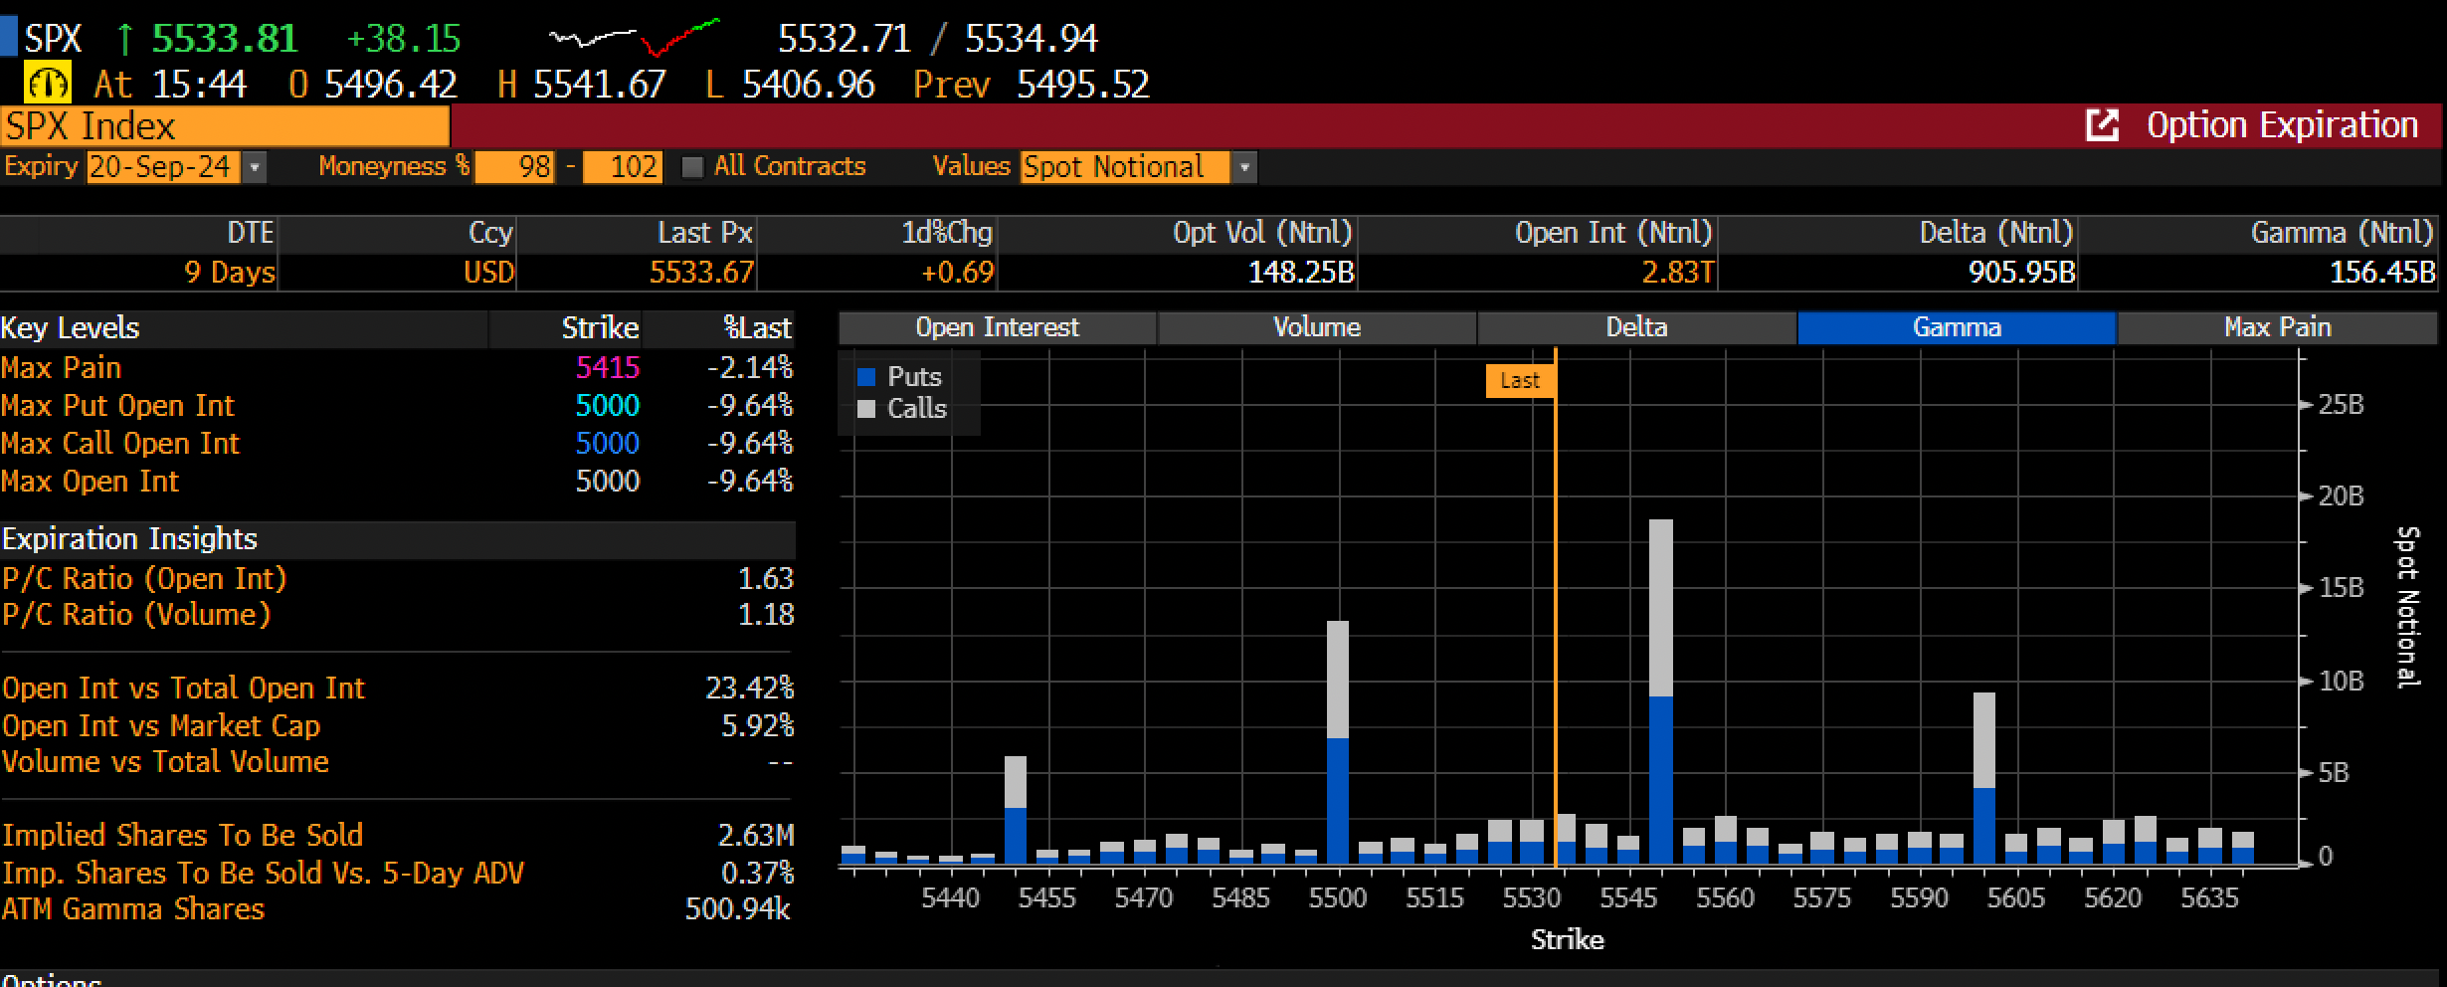Select the Gamma tab
This screenshot has width=2447, height=987.
point(1957,327)
